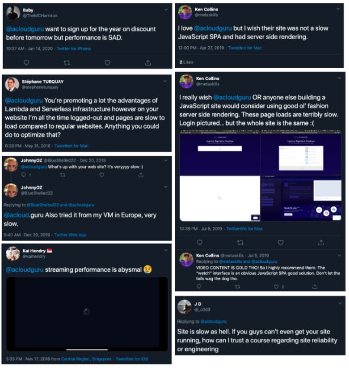Retweet the Baby tweet about performance
Screen dimensions: 349x372
[67, 63]
